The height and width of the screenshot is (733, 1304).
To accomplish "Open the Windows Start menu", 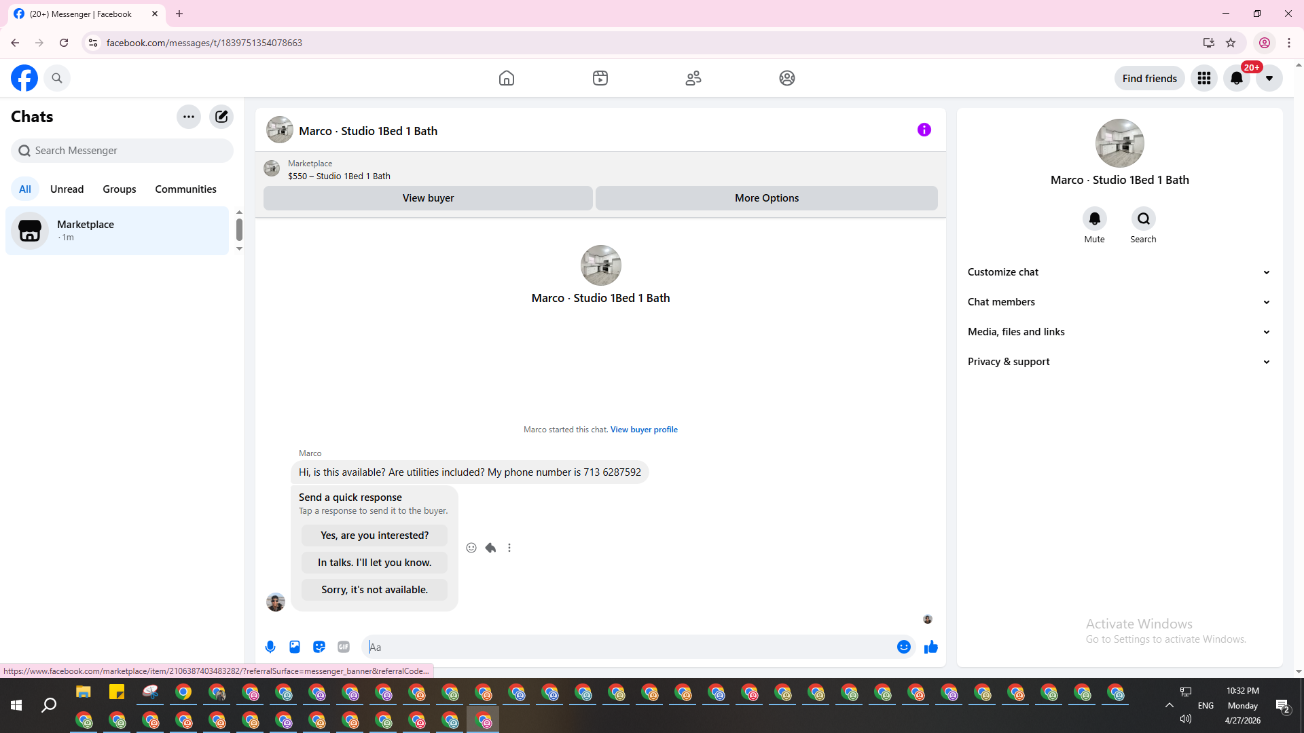I will 16,706.
